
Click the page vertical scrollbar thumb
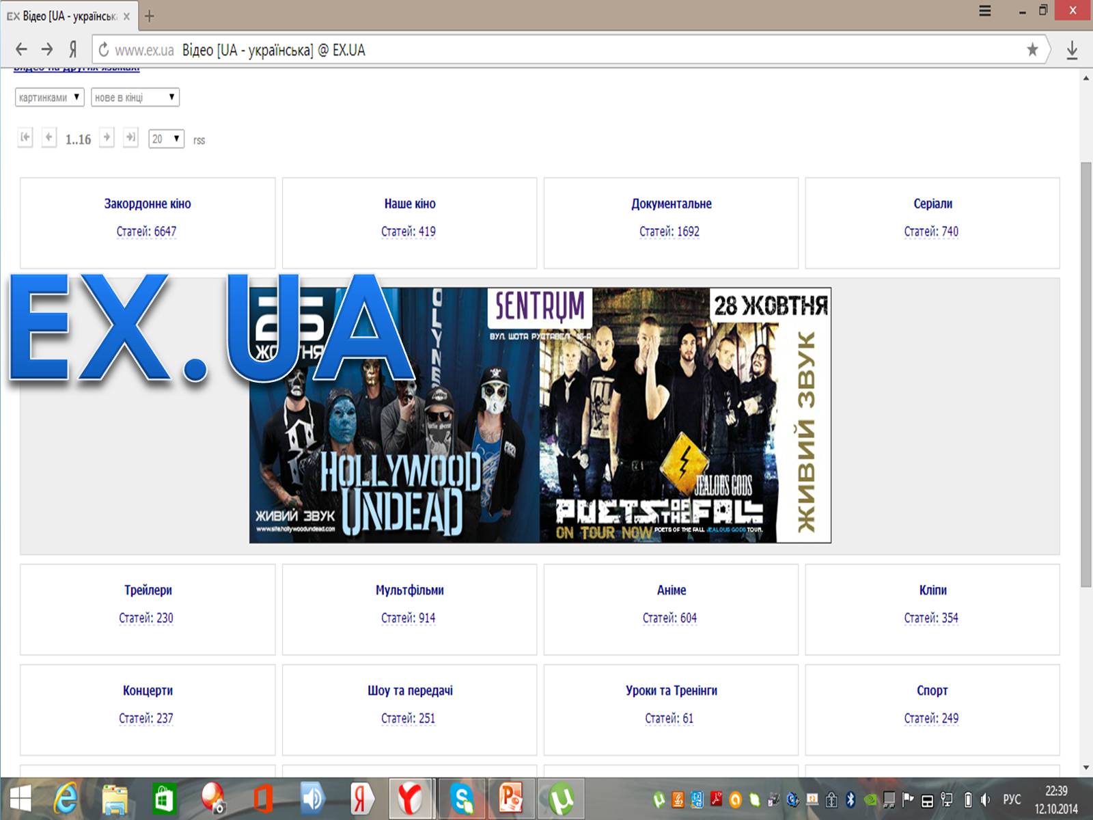click(1086, 374)
